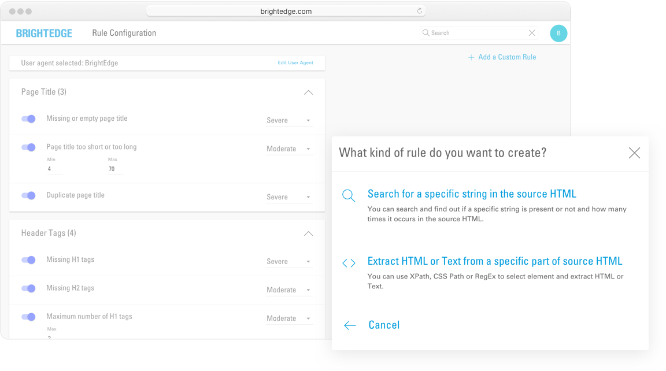Click the browser reload icon in the address bar
666x371 pixels.
[x=420, y=11]
